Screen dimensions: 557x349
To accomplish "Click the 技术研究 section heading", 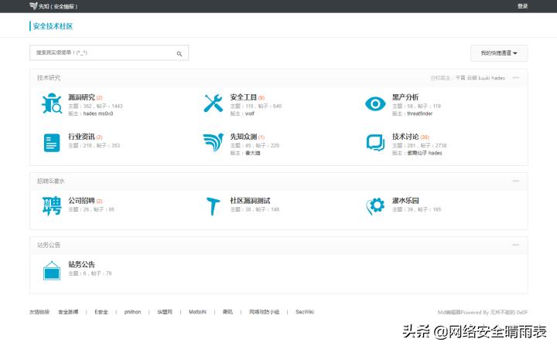I will (49, 78).
